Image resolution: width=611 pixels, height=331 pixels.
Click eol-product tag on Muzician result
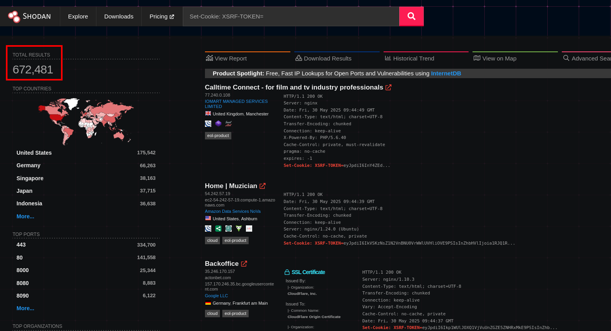(235, 240)
